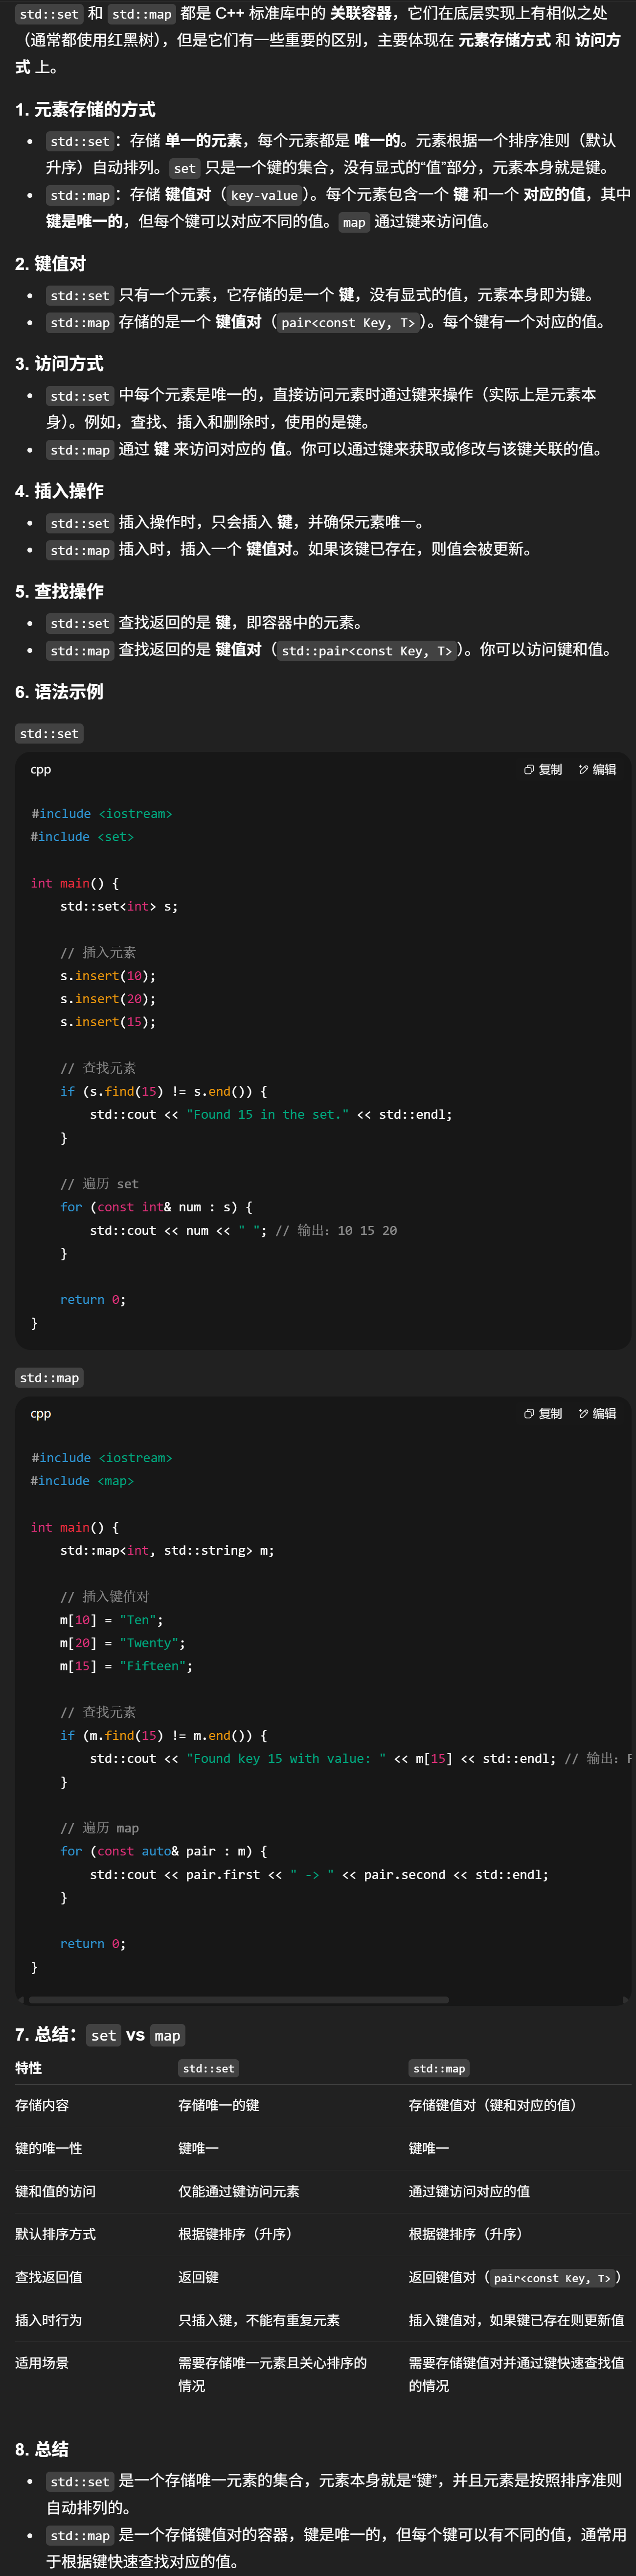Click the string "Found 15 in the set."

pos(268,1114)
